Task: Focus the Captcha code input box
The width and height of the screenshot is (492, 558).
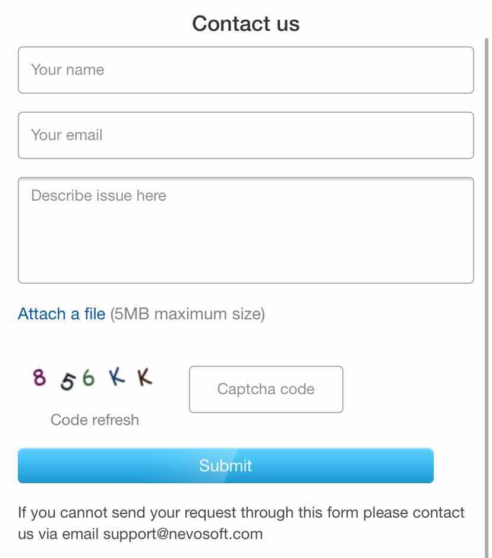Action: (266, 389)
